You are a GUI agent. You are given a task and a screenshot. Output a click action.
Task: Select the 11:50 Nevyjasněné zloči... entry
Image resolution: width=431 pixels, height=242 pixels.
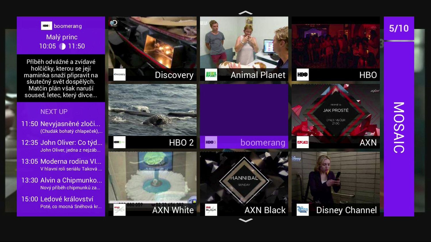tap(61, 127)
